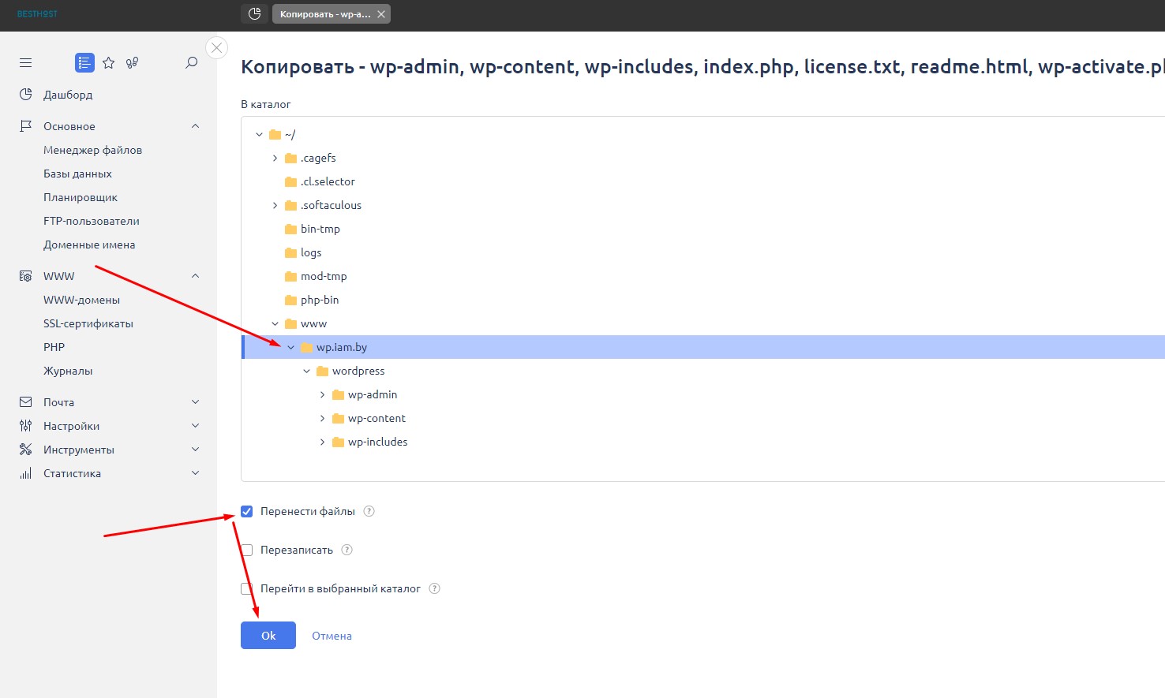Click the hamburger menu icon in sidebar
The image size is (1165, 698).
pyautogui.click(x=26, y=63)
